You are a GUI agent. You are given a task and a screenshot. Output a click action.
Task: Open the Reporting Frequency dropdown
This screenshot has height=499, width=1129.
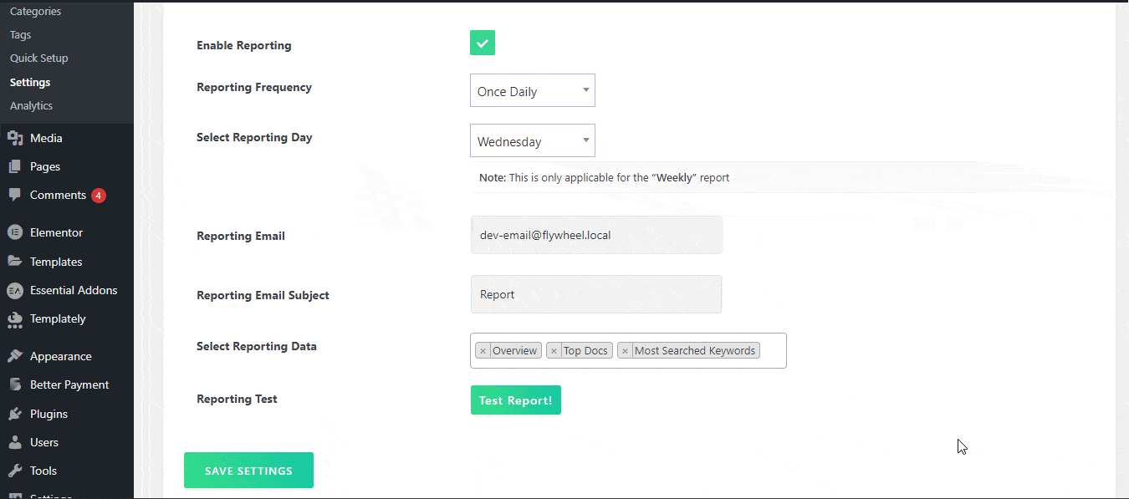(532, 91)
